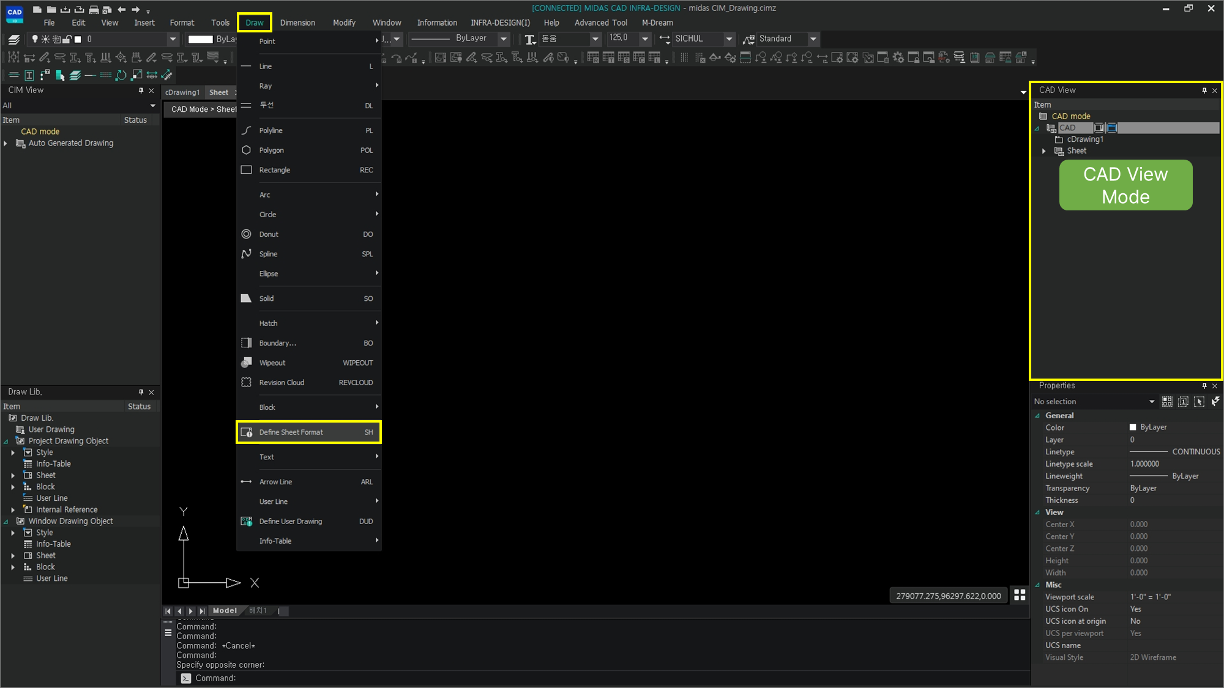
Task: Click the text style T icon
Action: [530, 39]
